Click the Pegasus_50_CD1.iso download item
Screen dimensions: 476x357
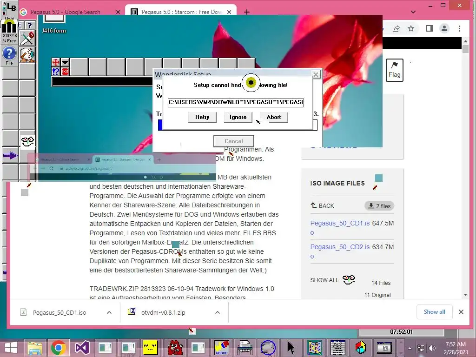click(59, 312)
